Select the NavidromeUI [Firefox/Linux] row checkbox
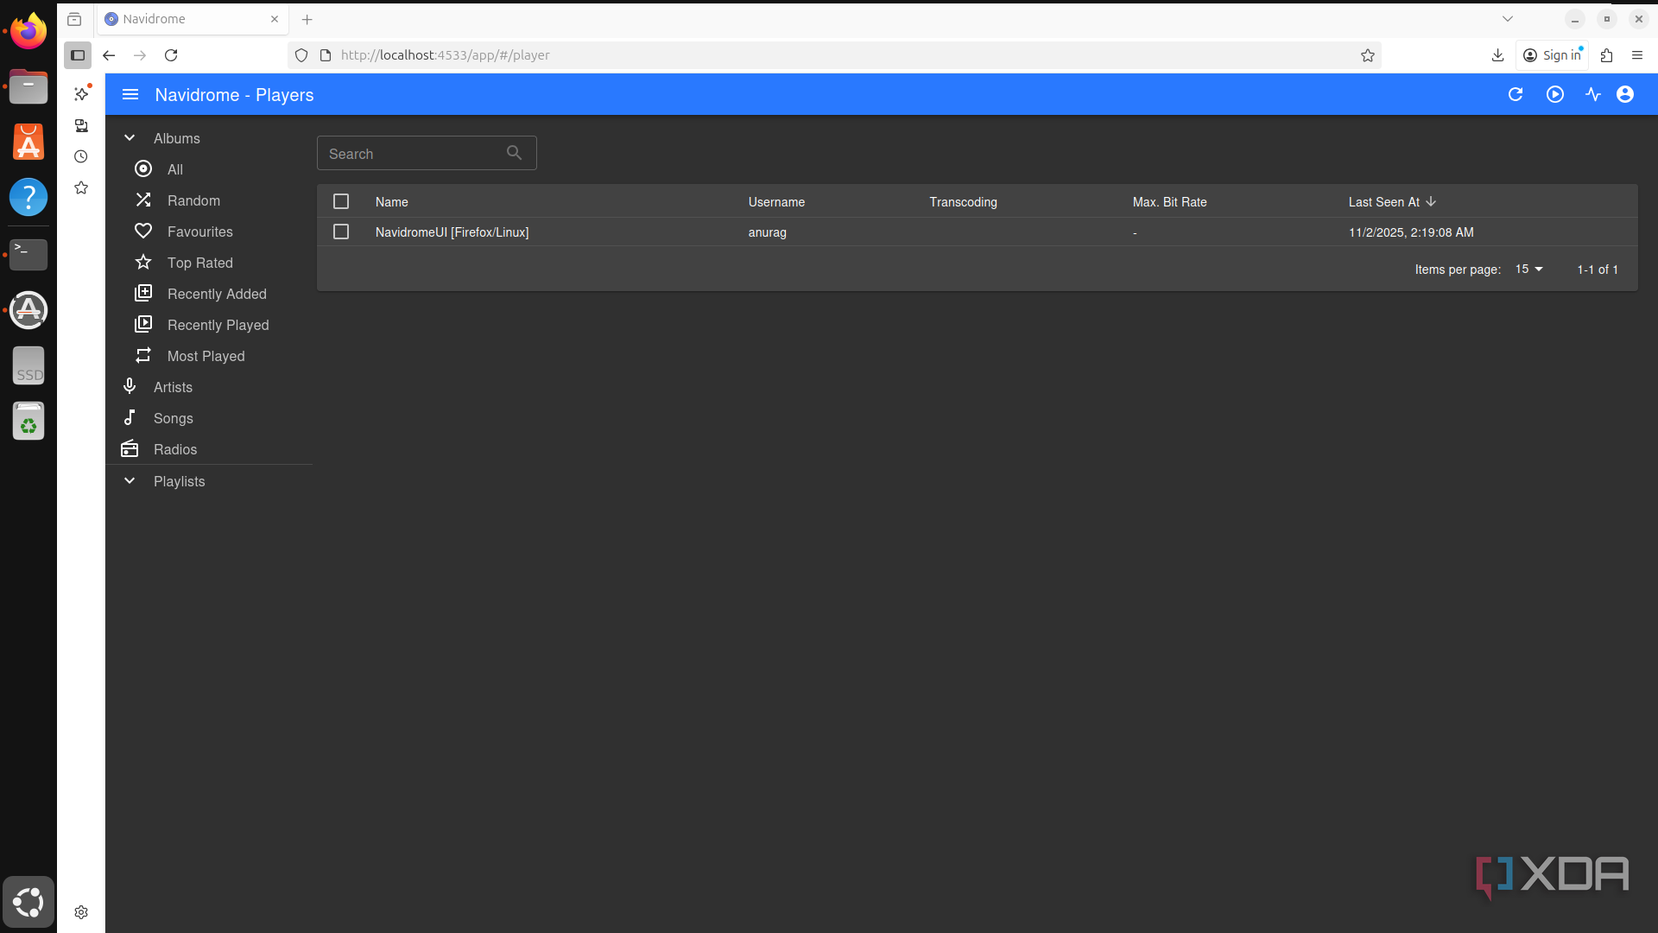Screen dimensions: 1658x933 click(x=341, y=232)
